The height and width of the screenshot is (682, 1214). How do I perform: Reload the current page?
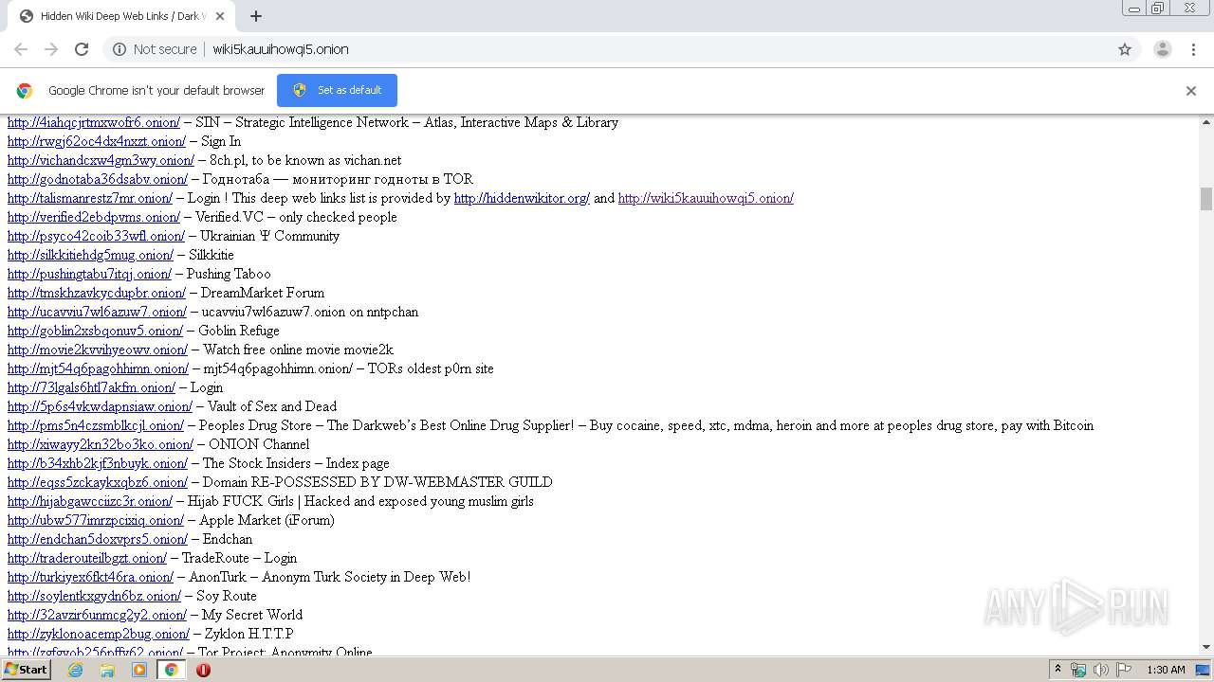(82, 49)
